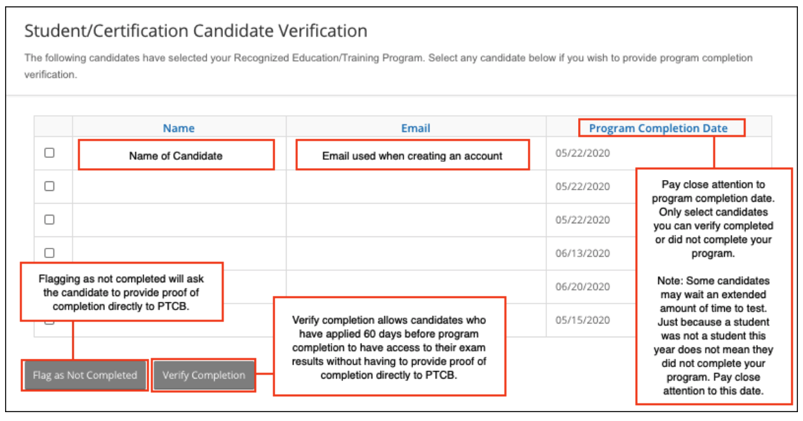
Task: Select the program completion date warning note
Action: [708, 285]
